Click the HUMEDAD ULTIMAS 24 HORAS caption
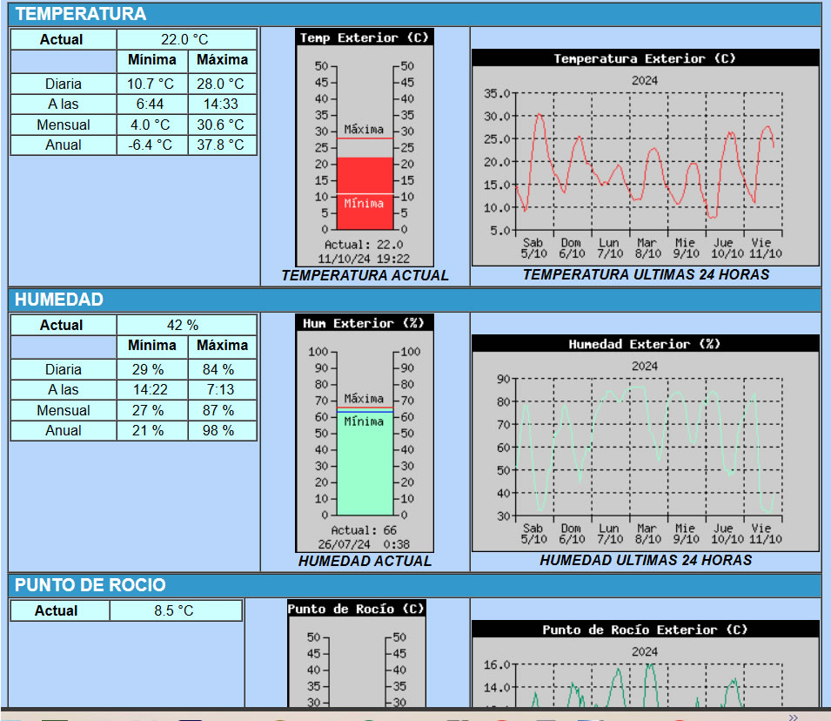 tap(646, 560)
